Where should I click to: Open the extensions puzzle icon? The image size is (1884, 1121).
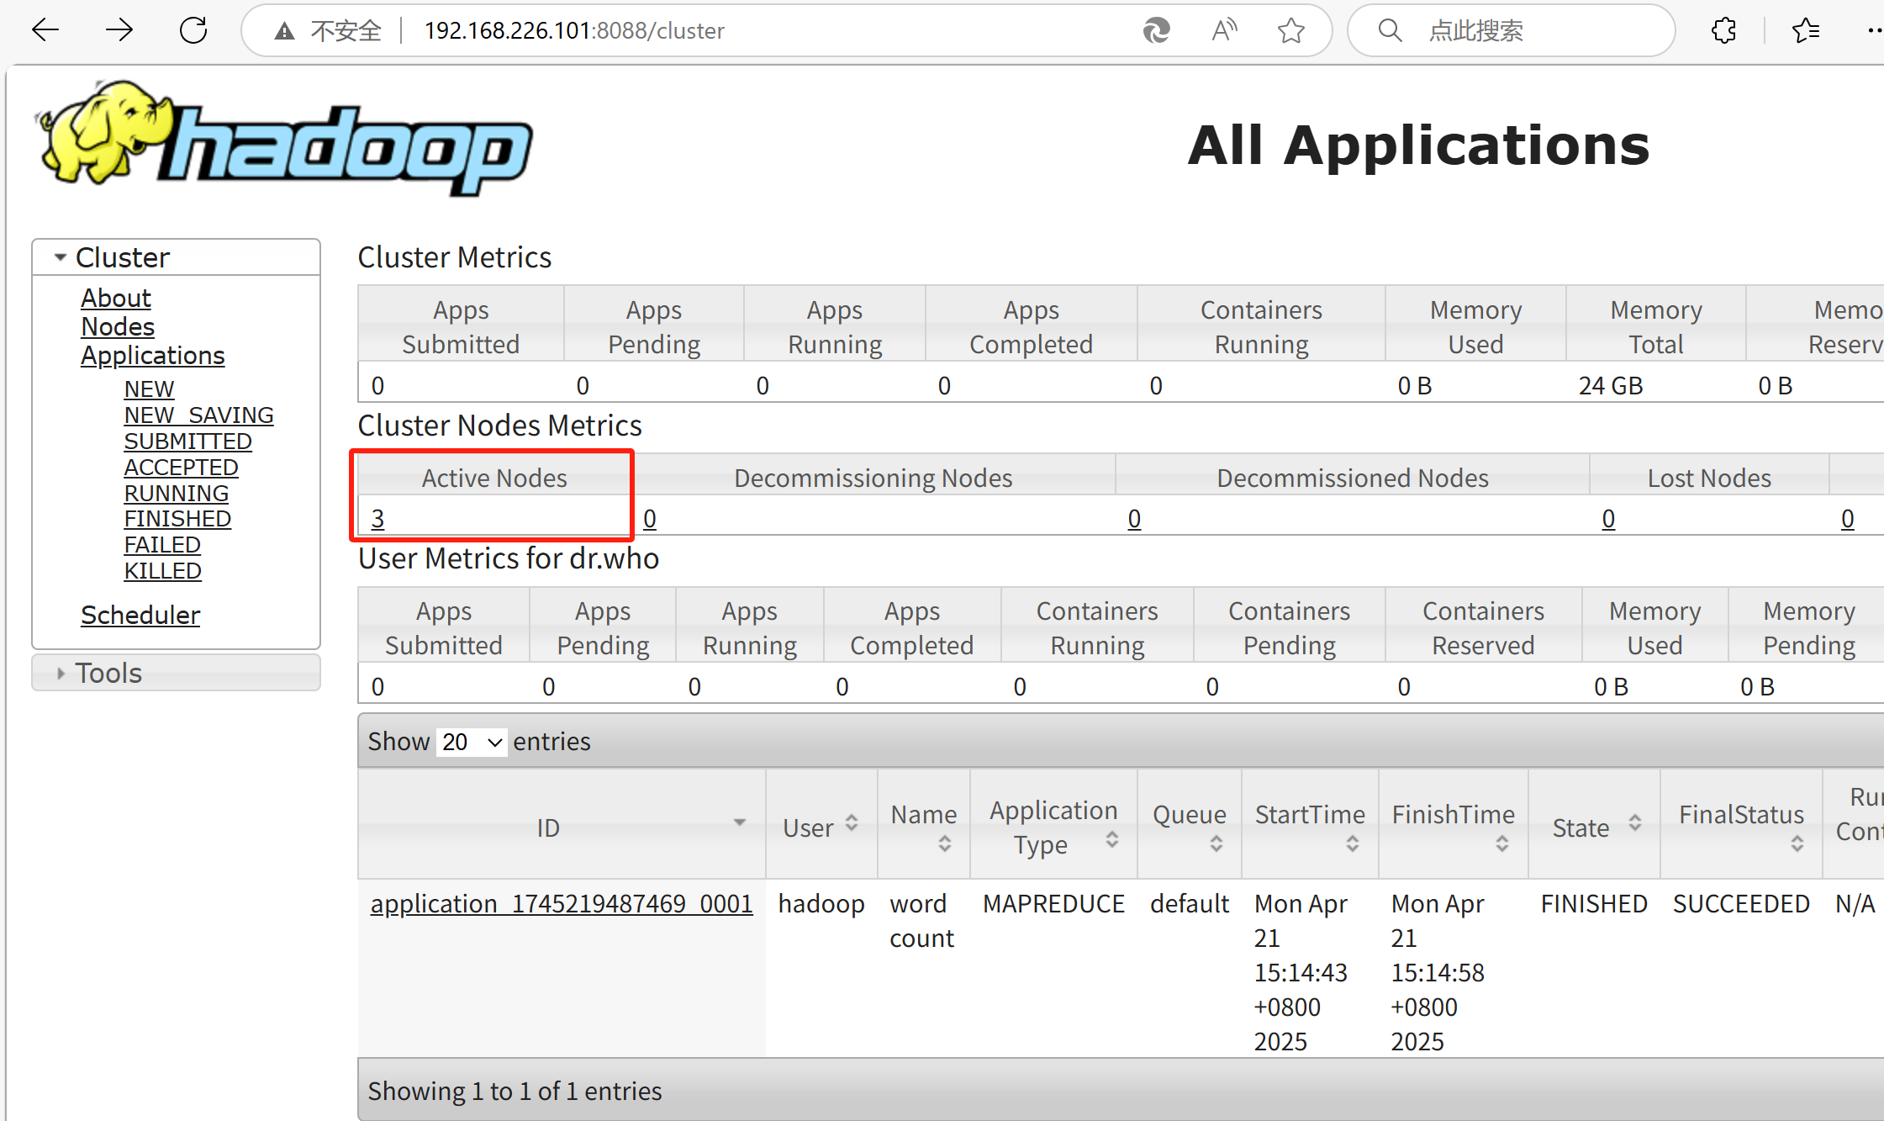(1723, 30)
